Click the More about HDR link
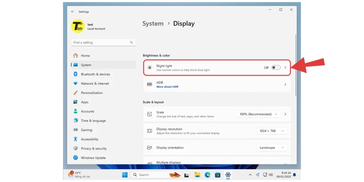This screenshot has height=182, width=364. pos(167,87)
